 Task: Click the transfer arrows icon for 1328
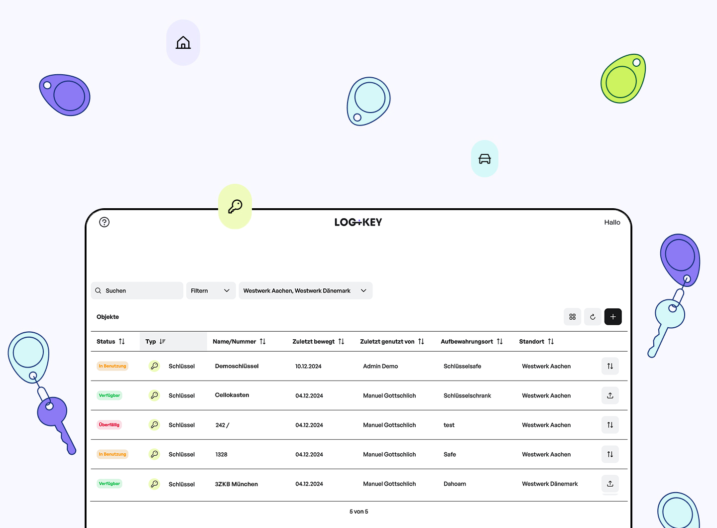click(610, 454)
